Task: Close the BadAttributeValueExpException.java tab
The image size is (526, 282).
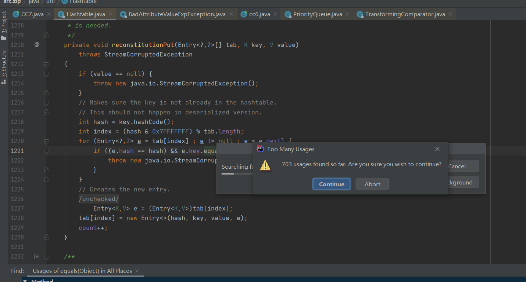Action: click(231, 14)
